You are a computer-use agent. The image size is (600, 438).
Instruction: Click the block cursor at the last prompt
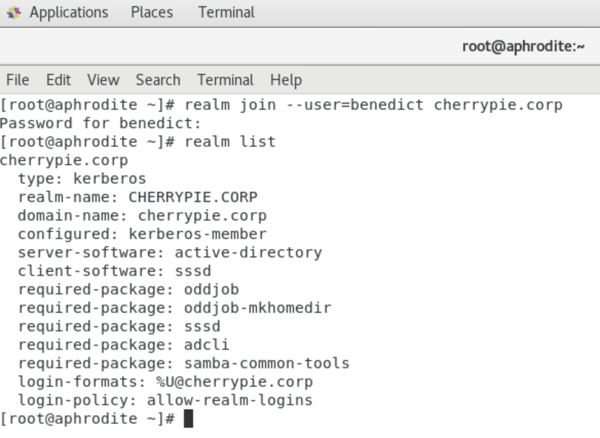[x=188, y=419]
